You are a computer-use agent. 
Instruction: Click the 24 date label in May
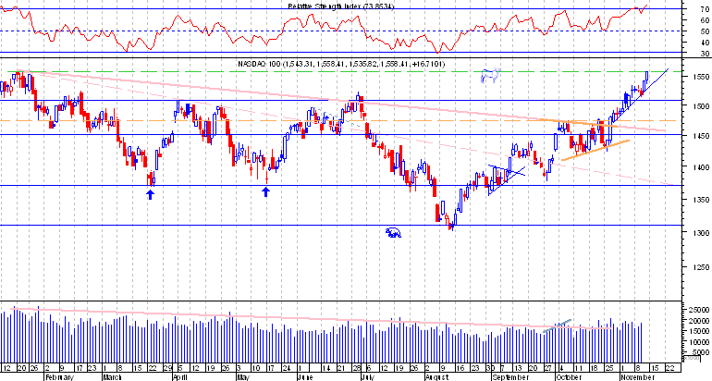coord(286,368)
